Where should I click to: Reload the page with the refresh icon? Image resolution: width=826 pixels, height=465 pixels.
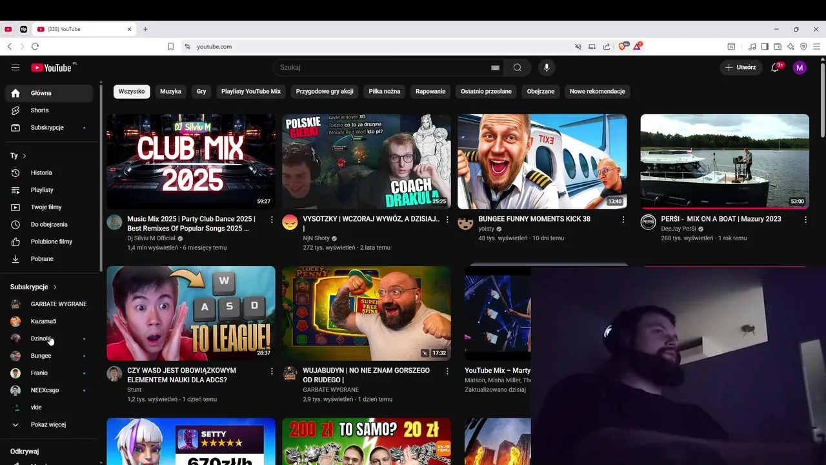point(35,46)
